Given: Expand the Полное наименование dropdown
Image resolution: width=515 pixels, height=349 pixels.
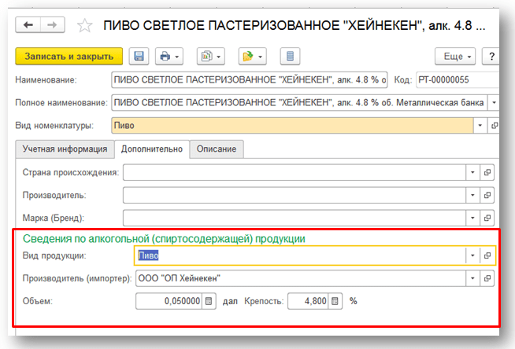Looking at the screenshot, I should [494, 103].
